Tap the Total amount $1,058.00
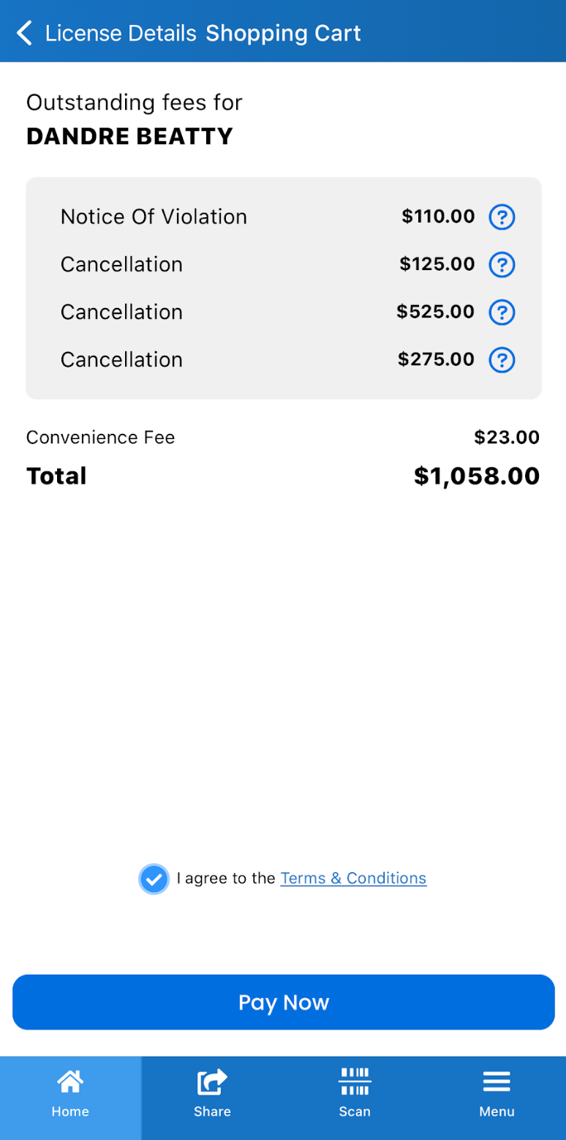 [x=477, y=476]
